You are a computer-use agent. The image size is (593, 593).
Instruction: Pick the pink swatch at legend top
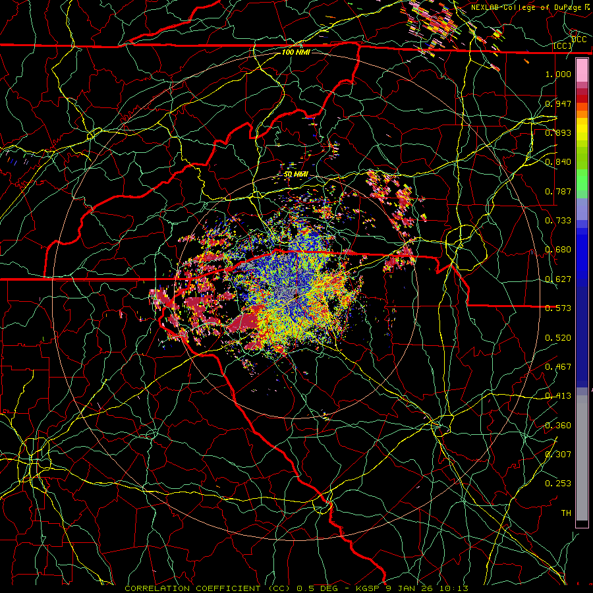coord(582,71)
